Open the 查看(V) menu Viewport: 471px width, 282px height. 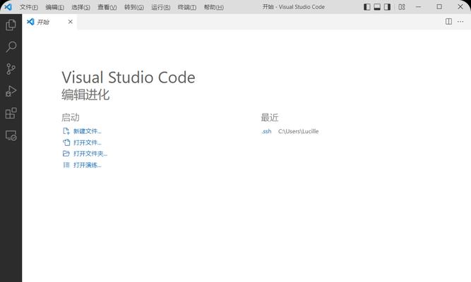coord(107,7)
